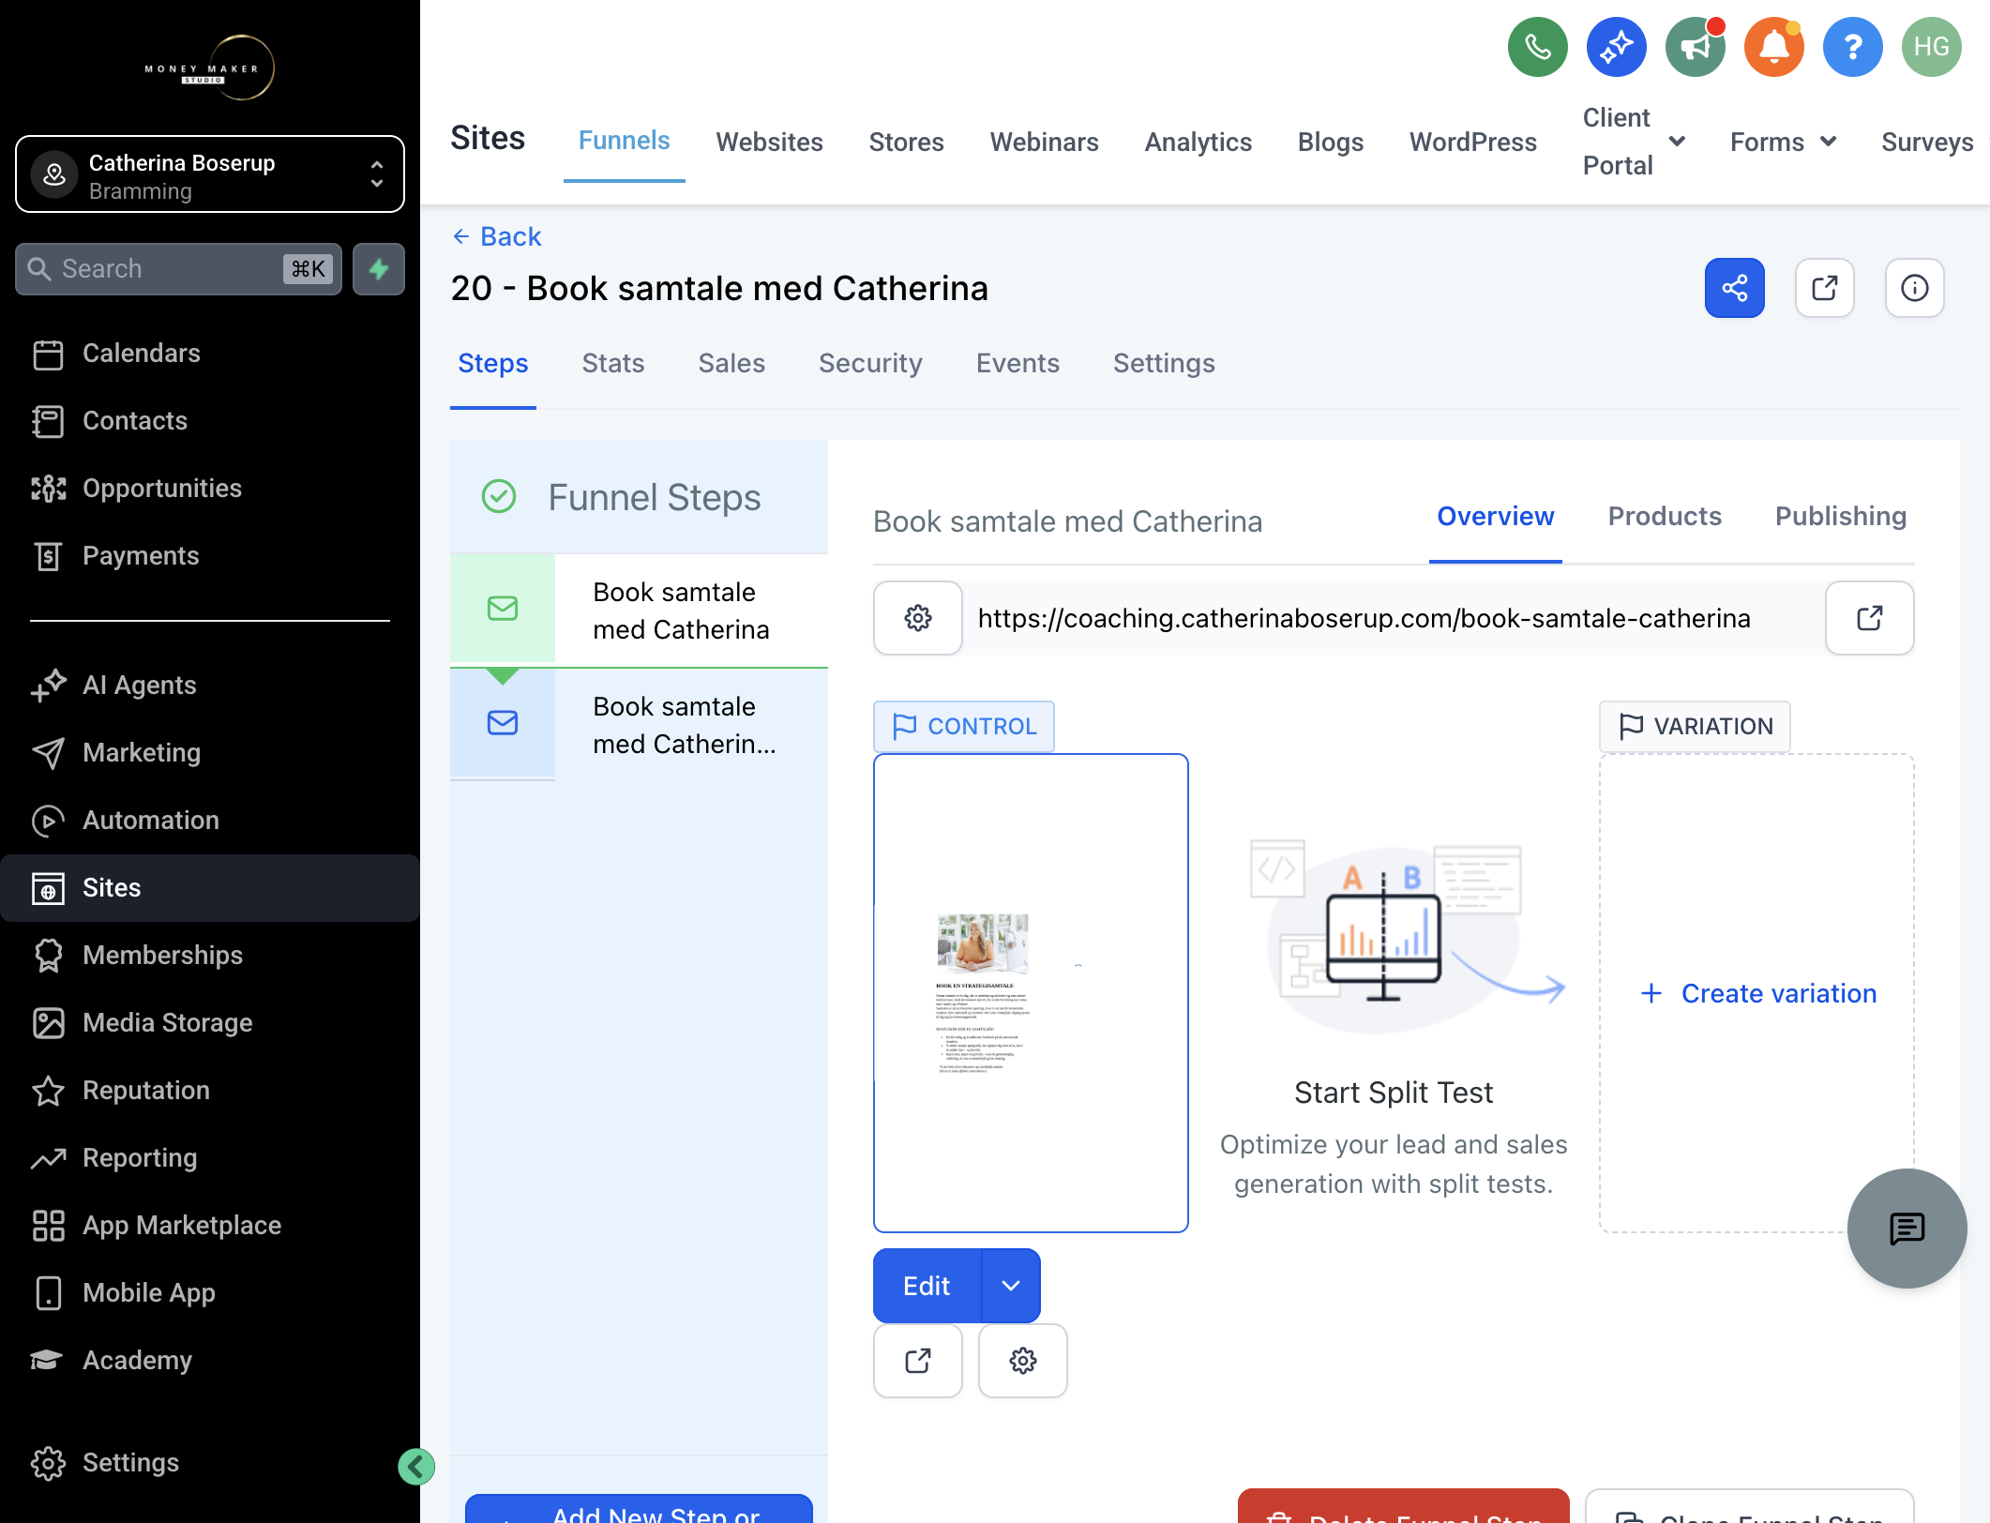Screen dimensions: 1990x1523
Task: Switch to the Security tab
Action: point(870,364)
